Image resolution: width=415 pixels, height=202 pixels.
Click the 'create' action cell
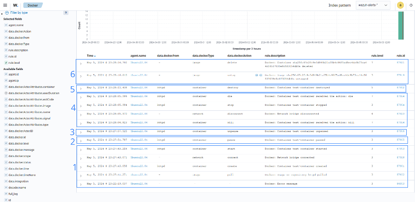point(232,166)
